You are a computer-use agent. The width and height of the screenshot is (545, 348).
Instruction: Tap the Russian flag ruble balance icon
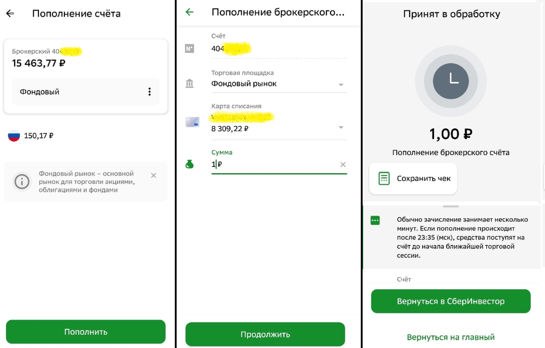(14, 136)
